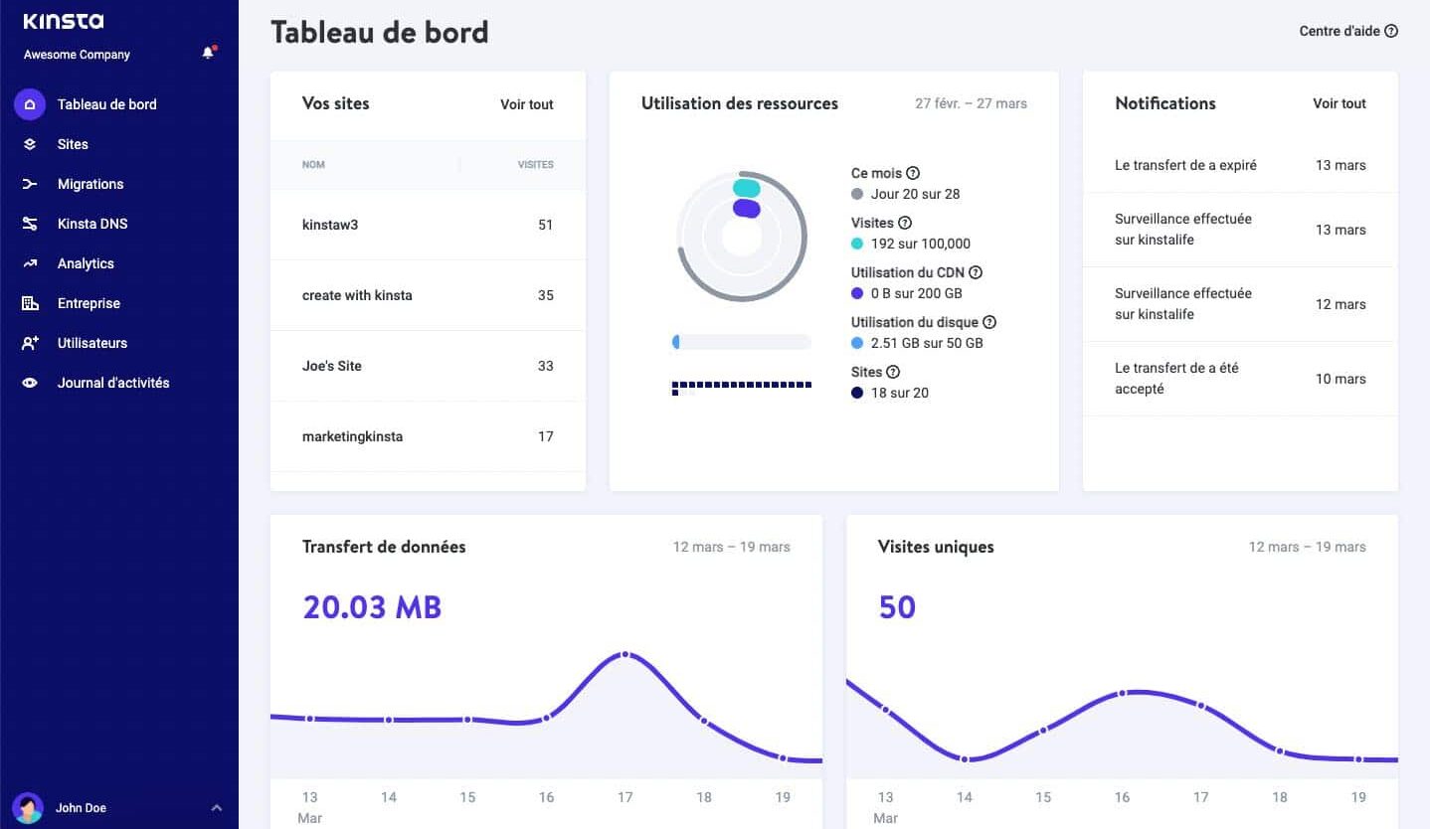Select the Migrations sidebar icon
Image resolution: width=1430 pixels, height=829 pixels.
click(x=30, y=184)
